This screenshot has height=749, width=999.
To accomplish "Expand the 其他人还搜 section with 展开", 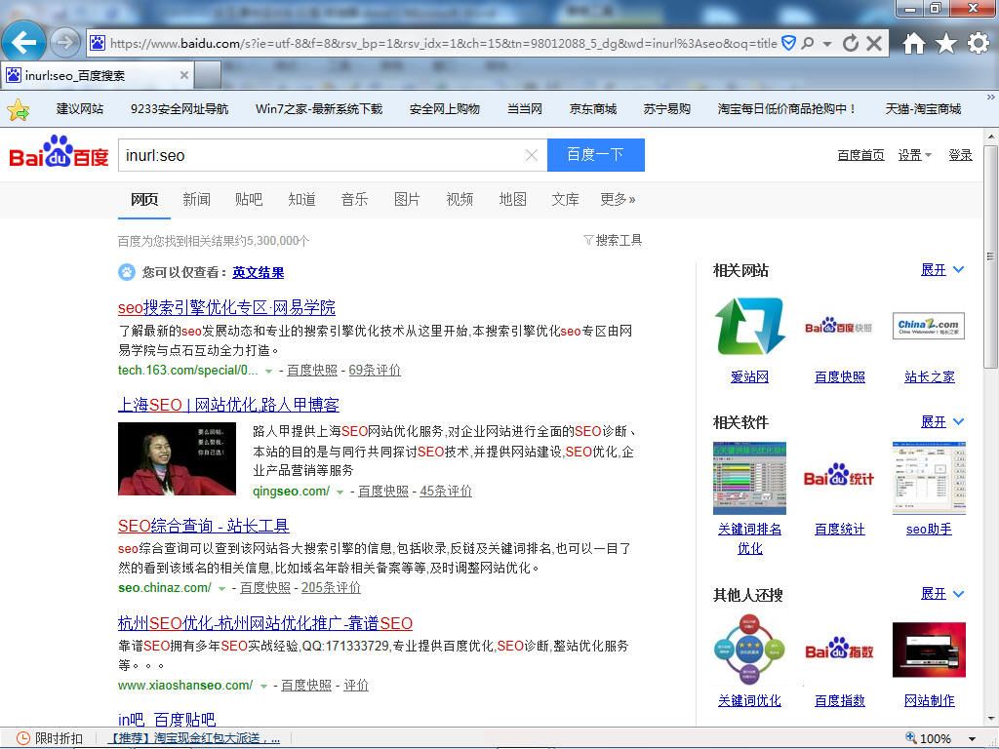I will point(942,594).
